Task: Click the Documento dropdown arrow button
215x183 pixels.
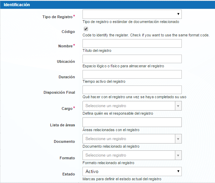Action: click(x=178, y=139)
